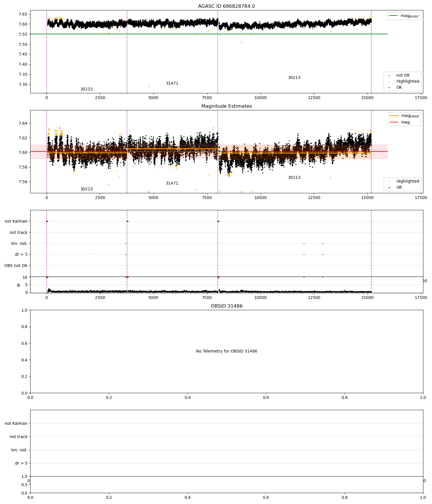Click the orange outlier point near magnitude 7.51
Image resolution: width=432 pixels, height=504 pixels.
coord(242,42)
